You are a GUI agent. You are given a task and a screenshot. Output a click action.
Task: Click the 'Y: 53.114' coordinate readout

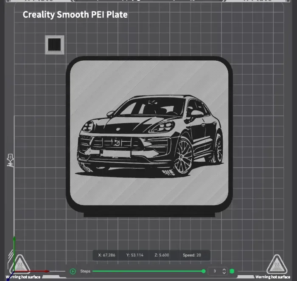coord(135,255)
